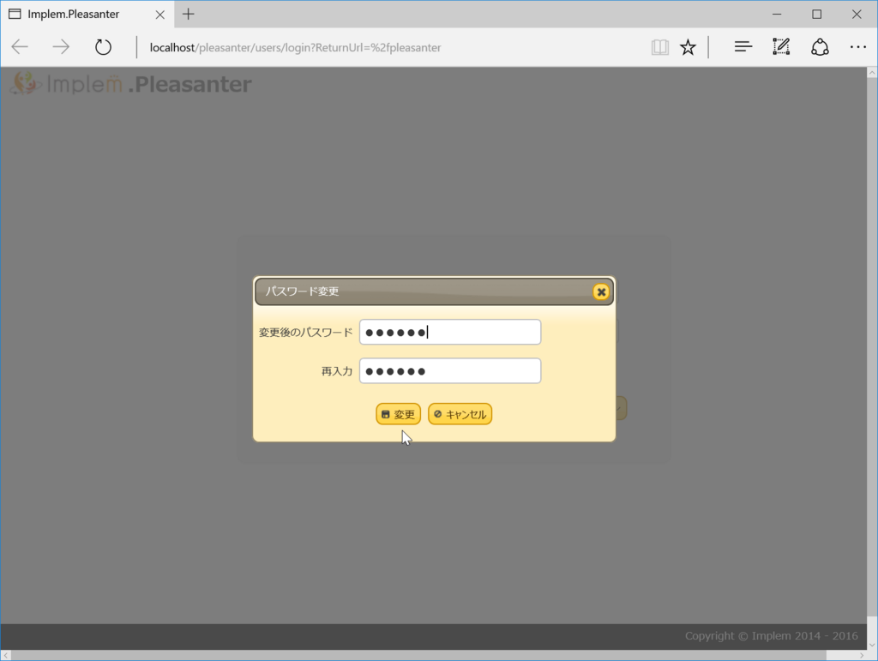Click the 変更 button to change password
Image resolution: width=878 pixels, height=661 pixels.
click(398, 414)
